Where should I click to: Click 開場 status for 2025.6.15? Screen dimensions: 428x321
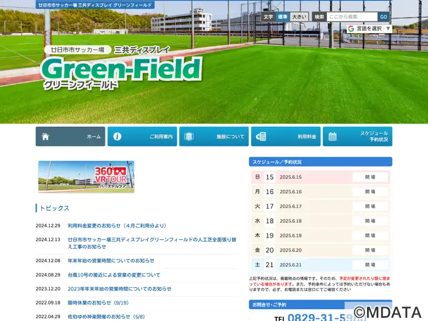point(370,177)
